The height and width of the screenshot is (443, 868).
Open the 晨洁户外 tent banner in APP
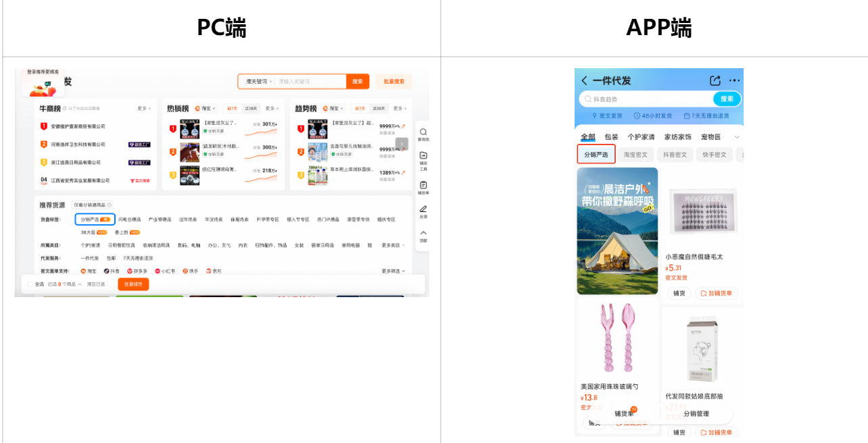tap(617, 231)
